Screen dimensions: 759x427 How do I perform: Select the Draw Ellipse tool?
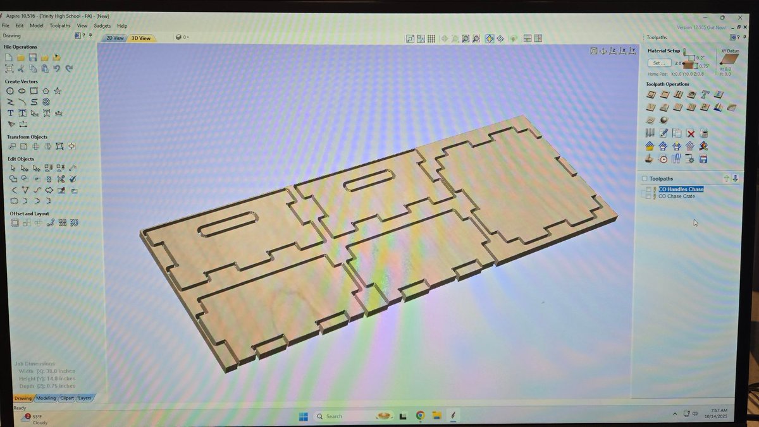click(22, 91)
